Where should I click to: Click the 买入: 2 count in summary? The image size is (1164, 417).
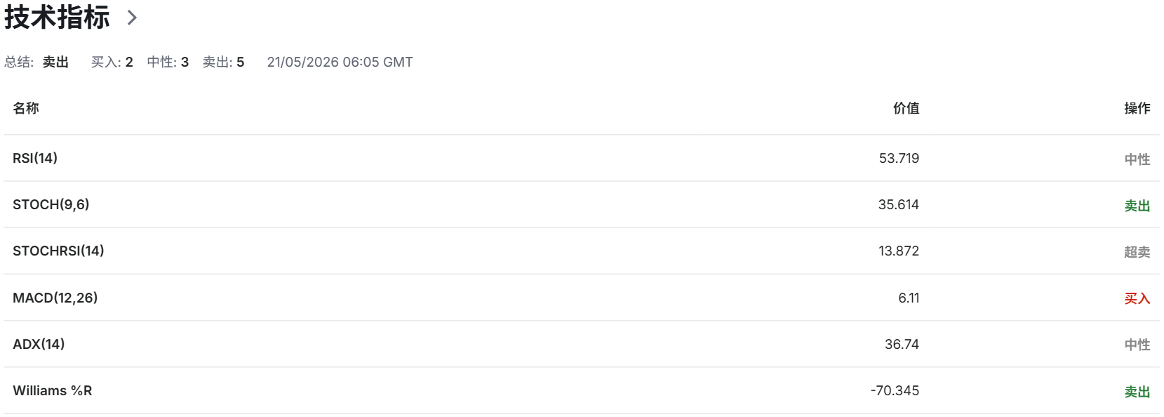tap(112, 62)
